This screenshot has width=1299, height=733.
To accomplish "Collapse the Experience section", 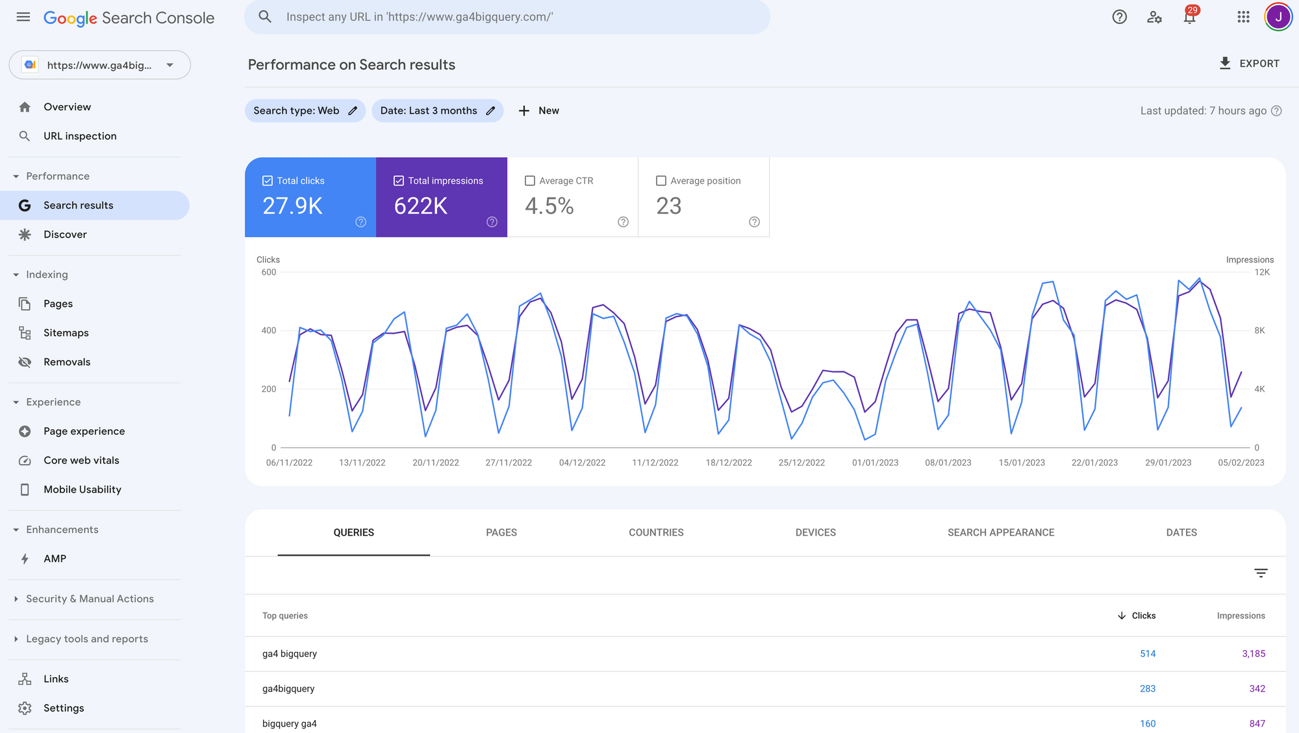I will pyautogui.click(x=16, y=403).
